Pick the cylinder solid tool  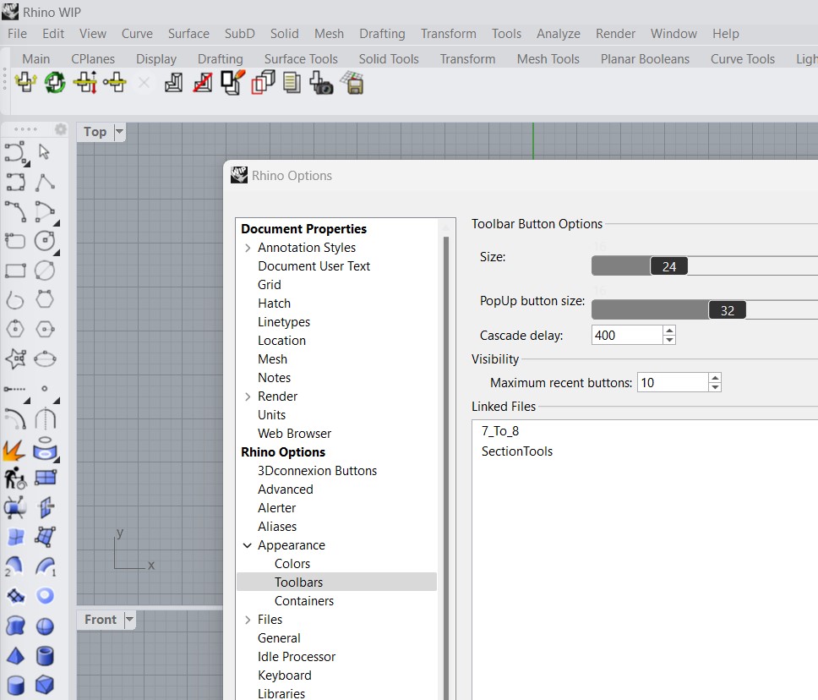[15, 686]
